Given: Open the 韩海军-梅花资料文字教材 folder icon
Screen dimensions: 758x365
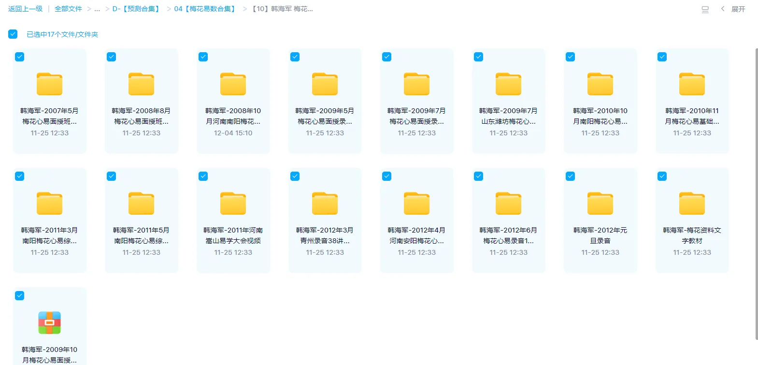Looking at the screenshot, I should coord(692,204).
